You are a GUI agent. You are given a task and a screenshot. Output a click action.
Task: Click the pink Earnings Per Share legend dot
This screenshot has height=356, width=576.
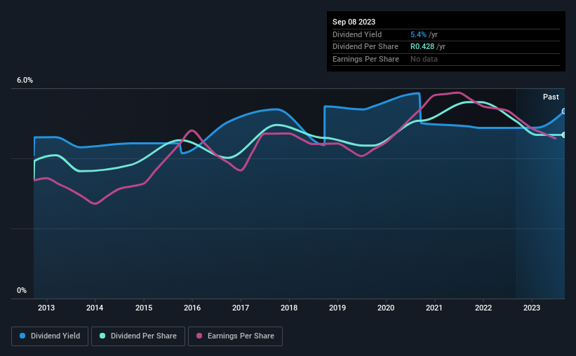[199, 336]
